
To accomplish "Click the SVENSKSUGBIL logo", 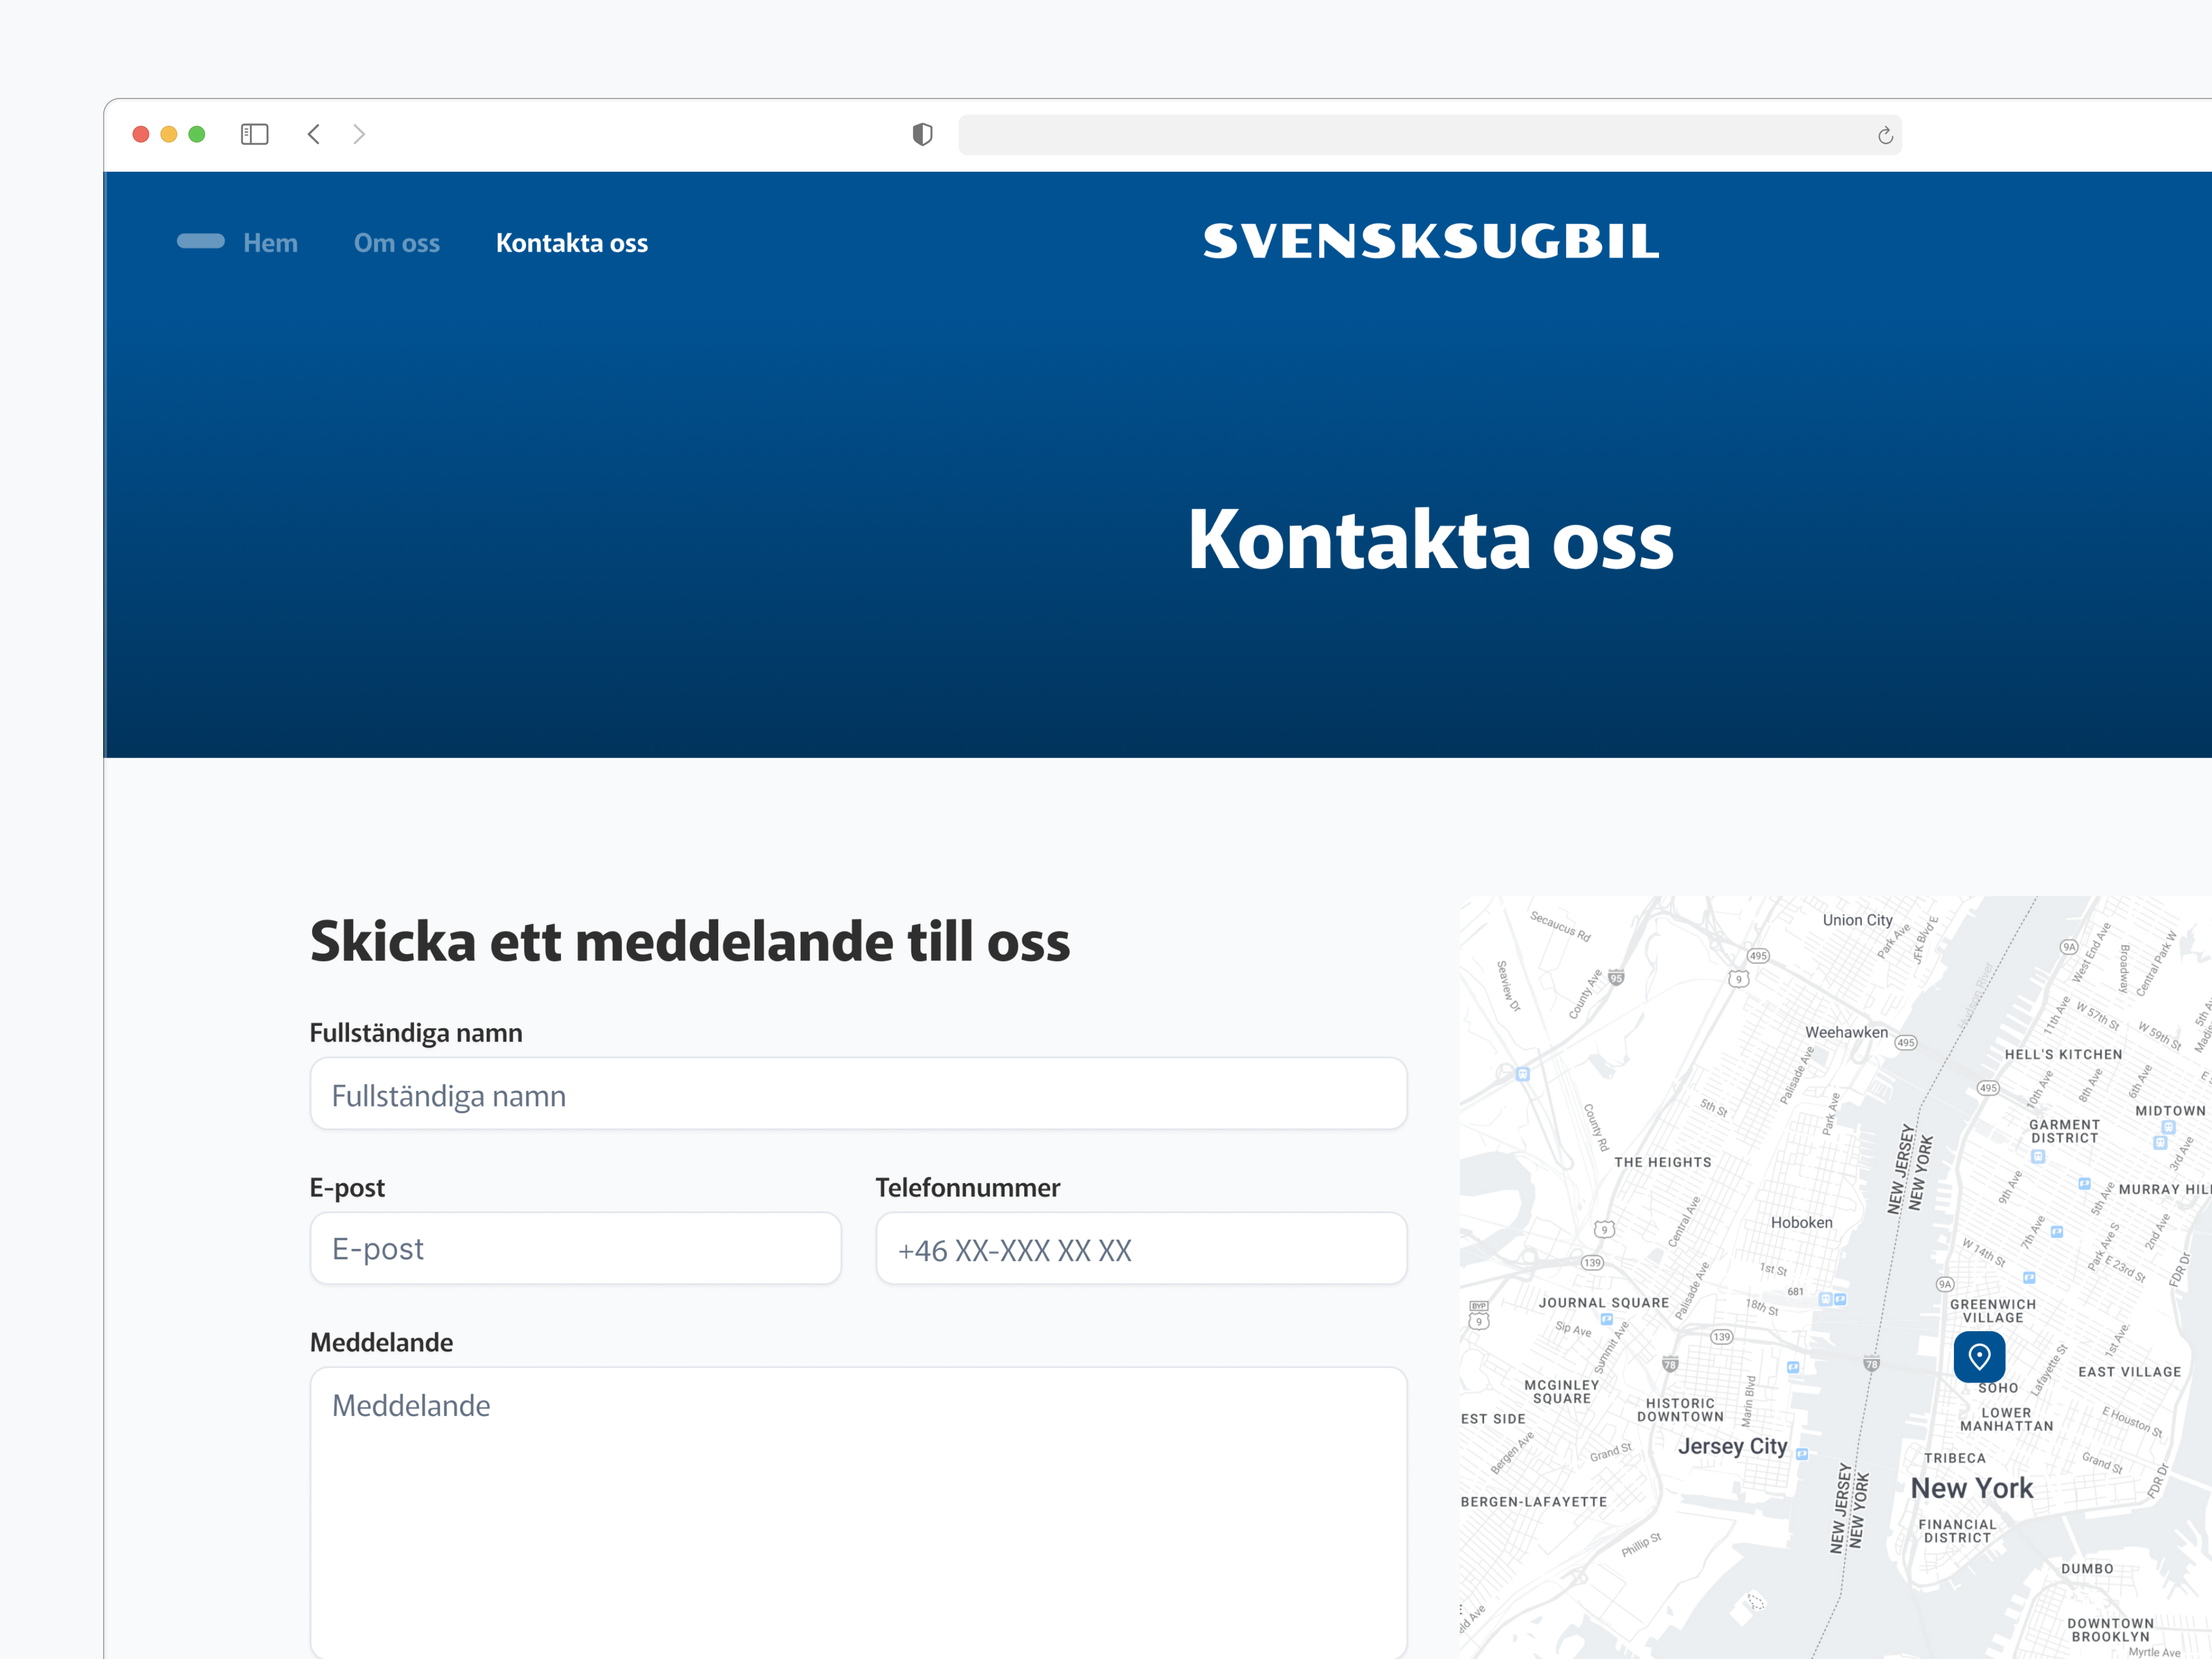I will click(1432, 241).
